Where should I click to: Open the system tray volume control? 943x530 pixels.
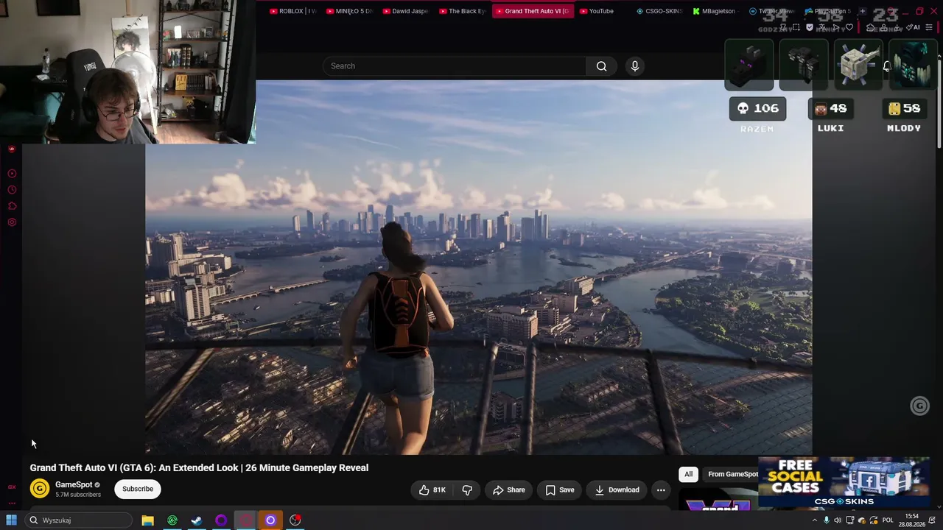[838, 520]
